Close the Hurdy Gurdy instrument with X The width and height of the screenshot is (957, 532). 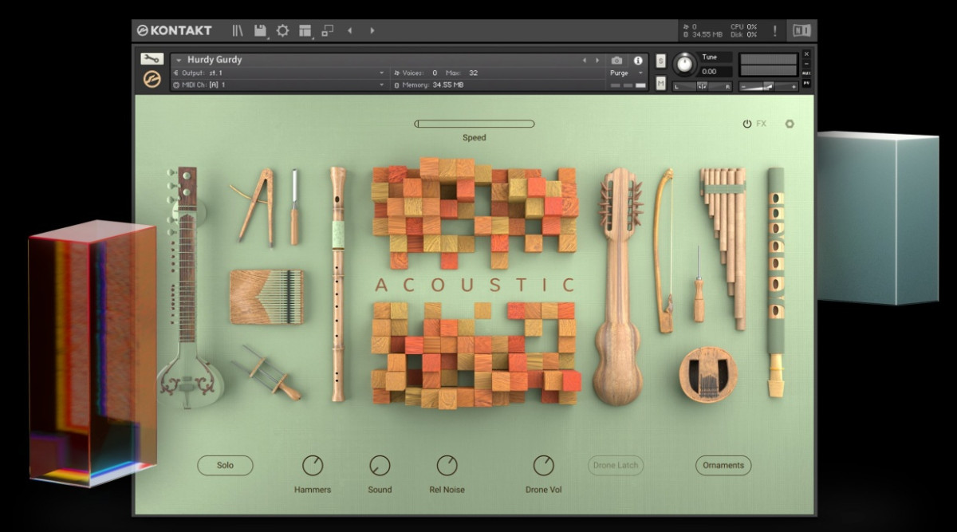pos(806,54)
